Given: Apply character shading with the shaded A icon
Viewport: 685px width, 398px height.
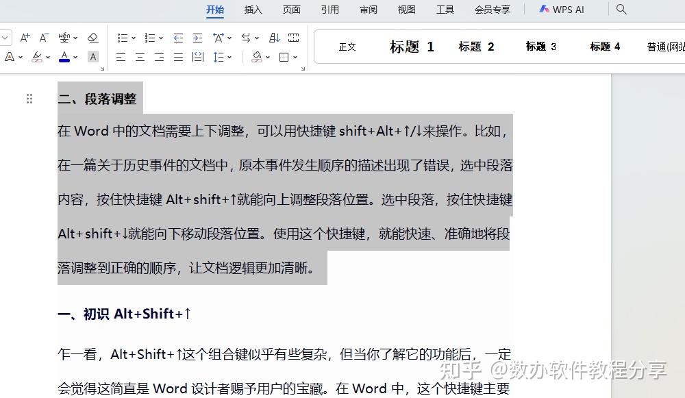Looking at the screenshot, I should [x=92, y=57].
